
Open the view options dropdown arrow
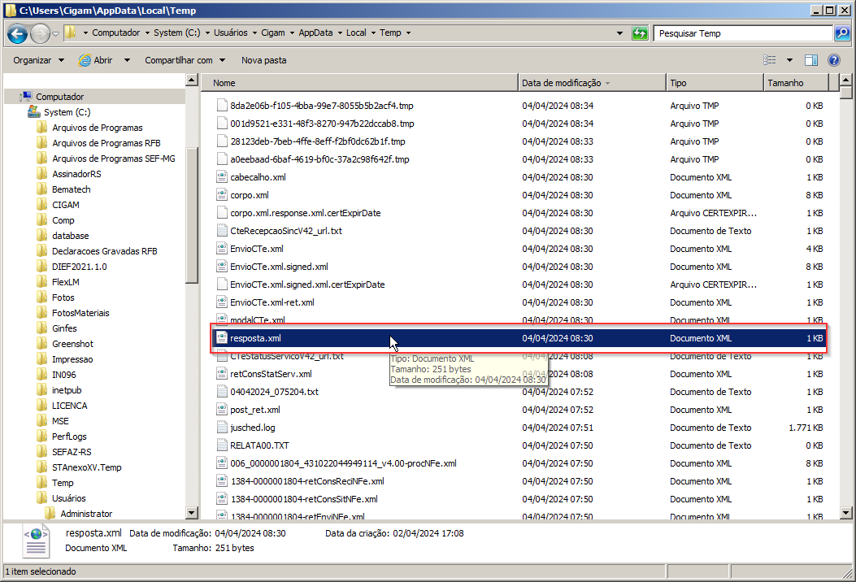[x=789, y=60]
